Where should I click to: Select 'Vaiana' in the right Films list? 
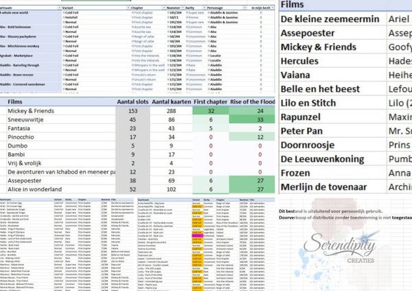point(295,75)
